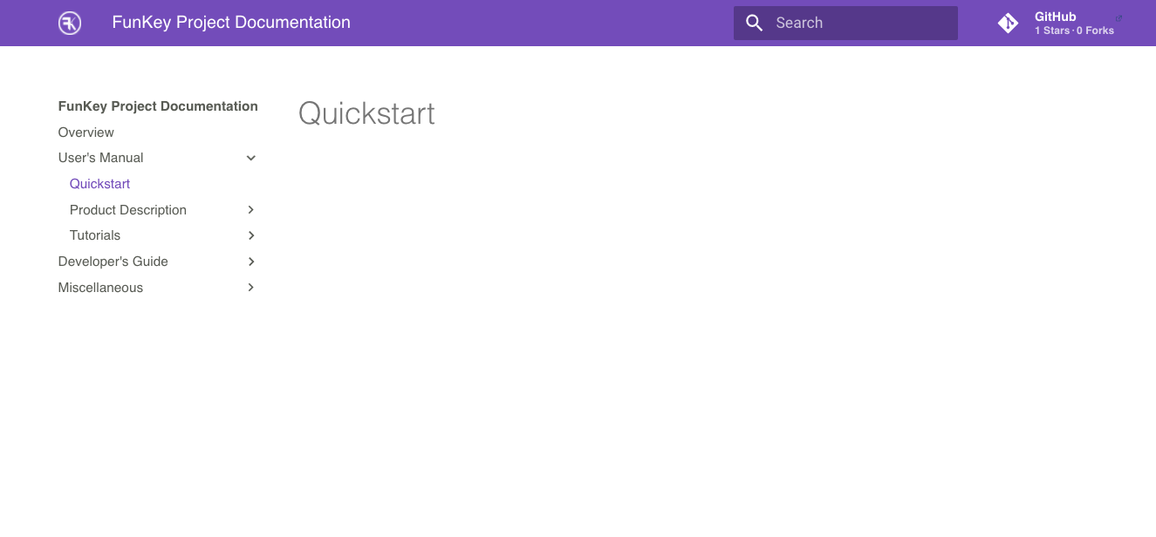Expand the Developer's Guide chevron
Image resolution: width=1156 pixels, height=537 pixels.
251,262
